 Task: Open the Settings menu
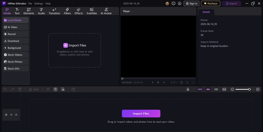(x=38, y=3)
